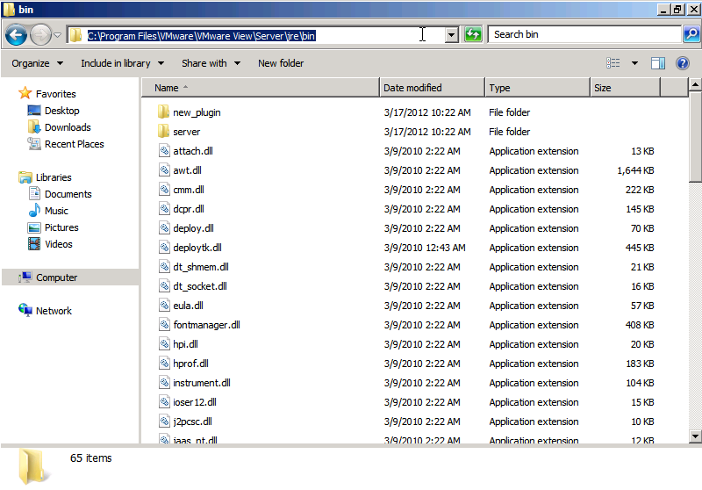Click the File folder type of new_plugin

tap(509, 112)
